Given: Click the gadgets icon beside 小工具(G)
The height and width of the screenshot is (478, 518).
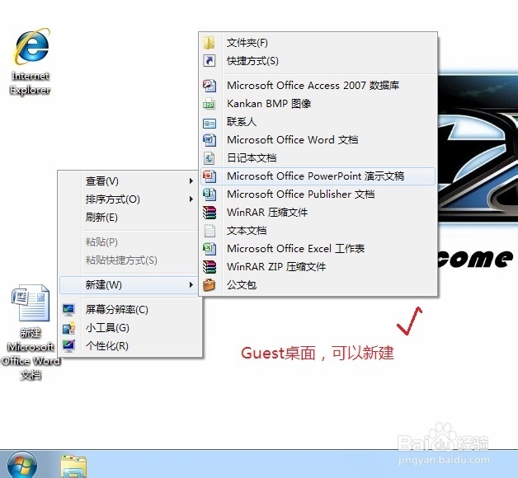Looking at the screenshot, I should [x=68, y=328].
